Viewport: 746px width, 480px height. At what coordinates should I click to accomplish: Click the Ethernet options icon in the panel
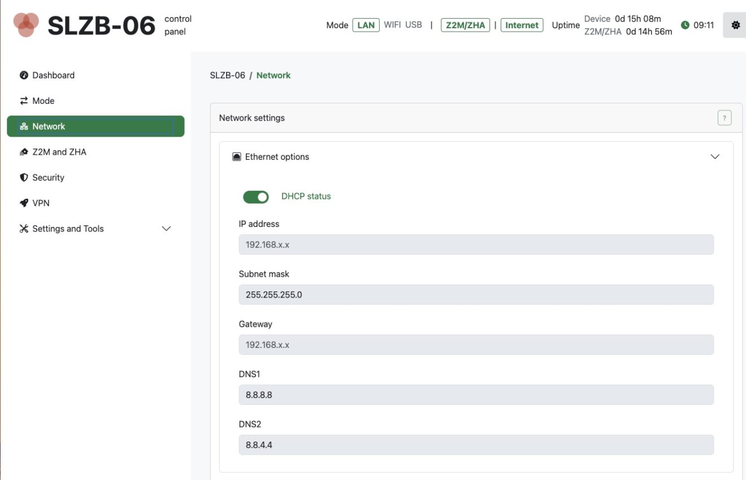(236, 156)
